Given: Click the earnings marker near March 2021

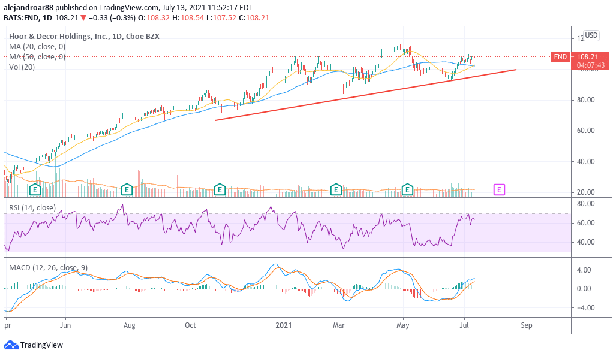Looking at the screenshot, I should [336, 190].
